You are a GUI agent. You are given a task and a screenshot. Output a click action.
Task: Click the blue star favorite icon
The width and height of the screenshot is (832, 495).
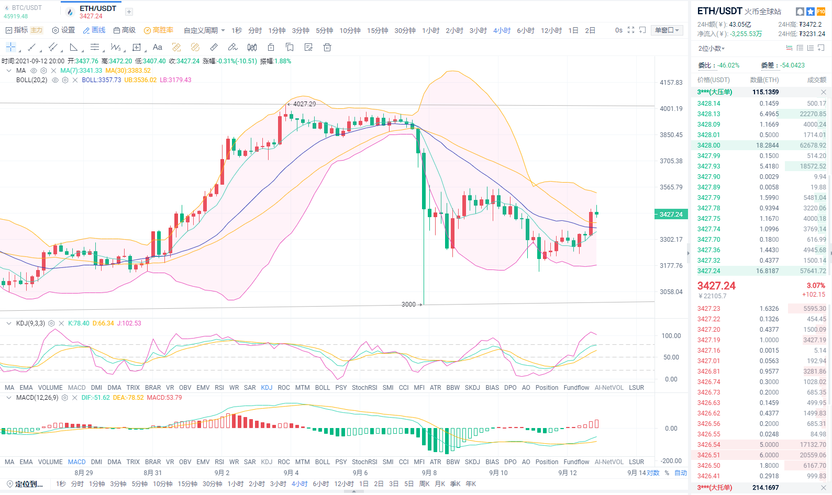tap(810, 12)
